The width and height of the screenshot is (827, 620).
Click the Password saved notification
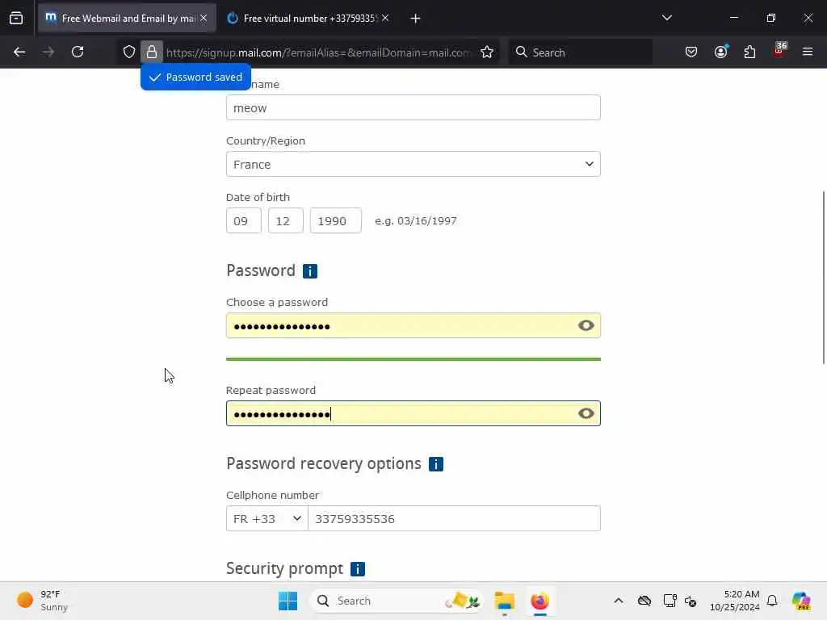coord(195,77)
